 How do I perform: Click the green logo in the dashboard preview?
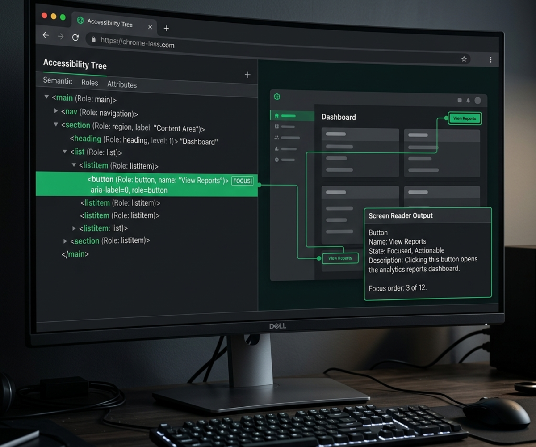277,97
